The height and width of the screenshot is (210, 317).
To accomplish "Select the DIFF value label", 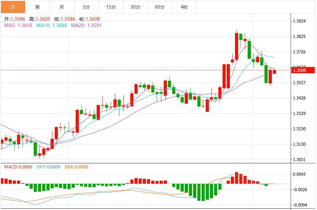I will pyautogui.click(x=48, y=167).
